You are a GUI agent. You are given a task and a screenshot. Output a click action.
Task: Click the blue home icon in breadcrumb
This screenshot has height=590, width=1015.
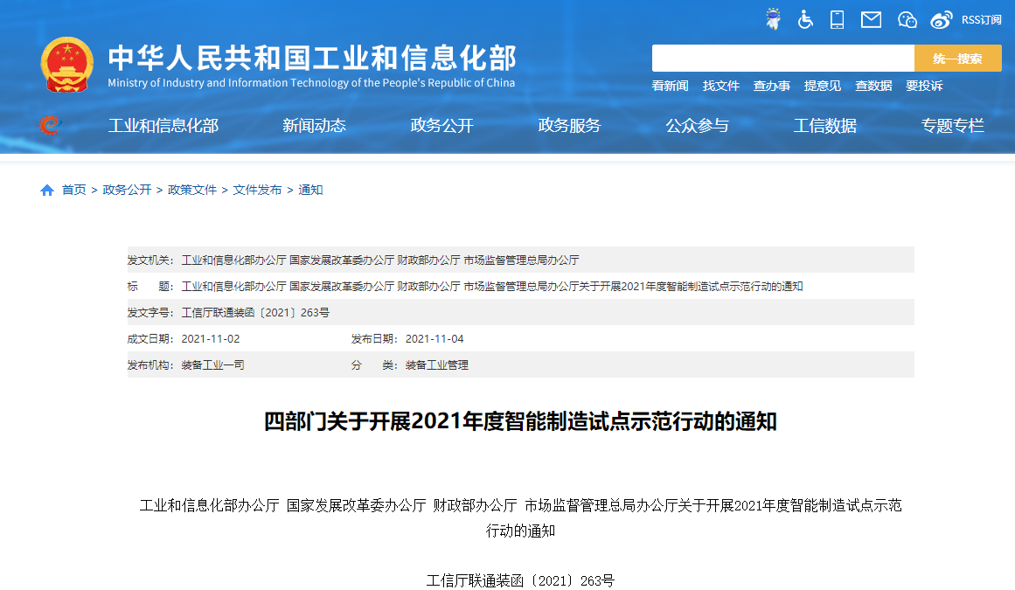click(x=47, y=190)
